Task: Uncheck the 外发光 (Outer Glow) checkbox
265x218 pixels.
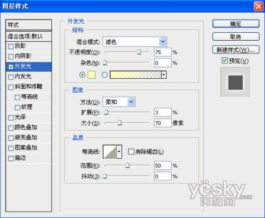Action: 11,67
